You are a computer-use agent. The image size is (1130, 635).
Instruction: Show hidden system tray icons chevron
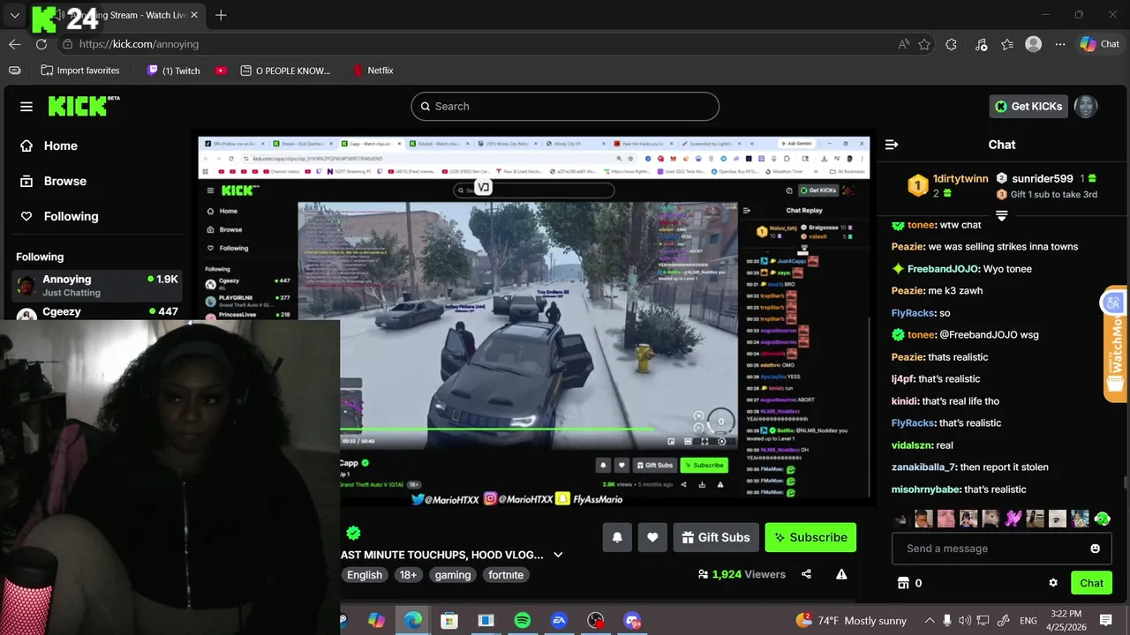(930, 621)
